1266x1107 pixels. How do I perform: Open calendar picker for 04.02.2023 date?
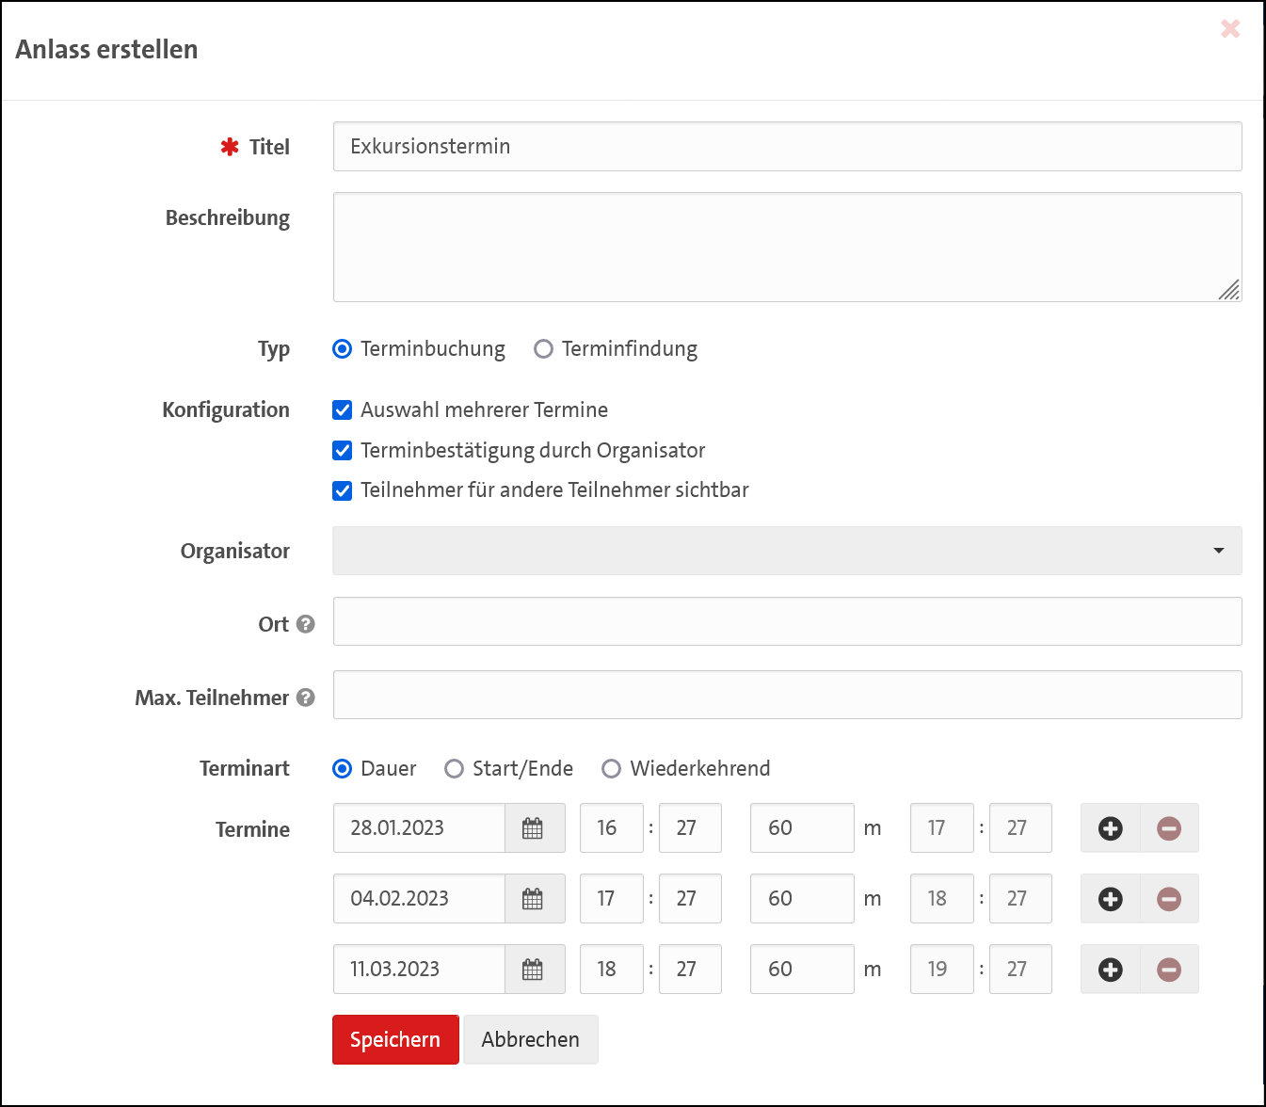pos(534,899)
